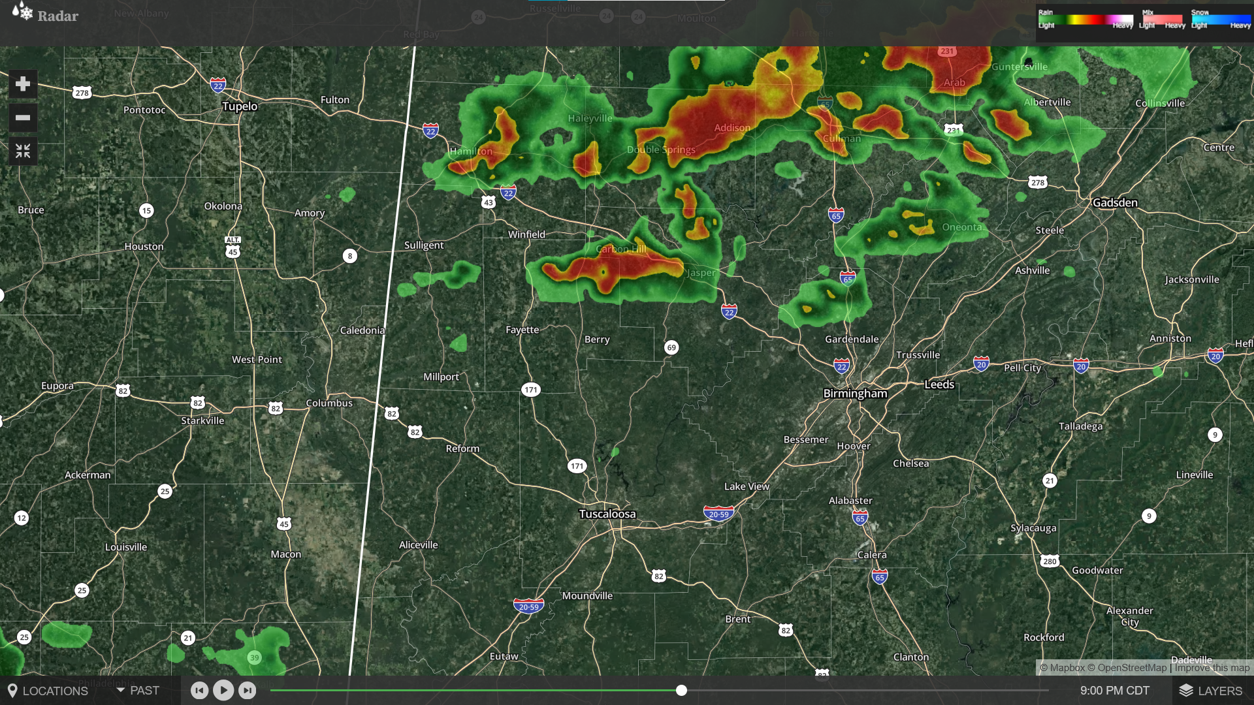Play the radar animation
1254x705 pixels.
(x=223, y=690)
